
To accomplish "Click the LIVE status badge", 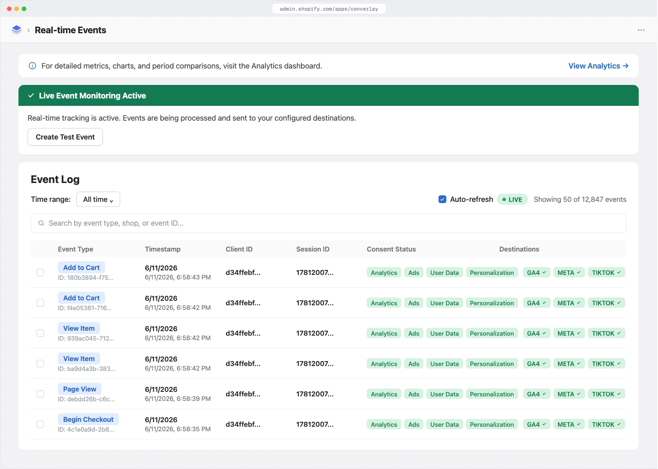I will (x=512, y=199).
